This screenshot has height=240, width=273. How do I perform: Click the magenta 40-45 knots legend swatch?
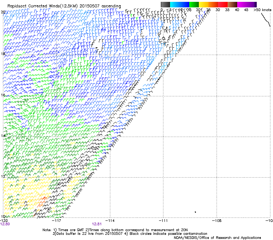[242, 4]
